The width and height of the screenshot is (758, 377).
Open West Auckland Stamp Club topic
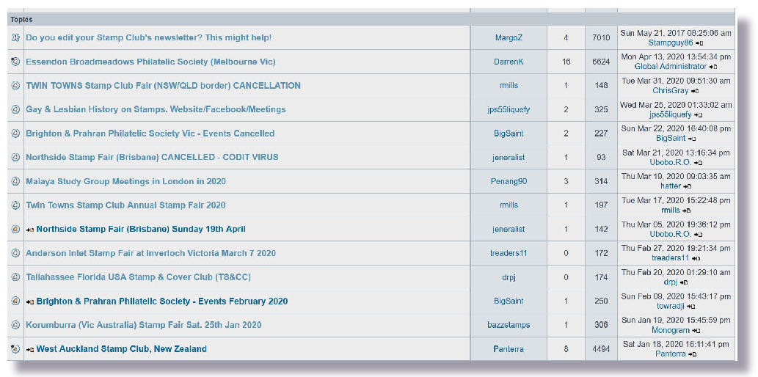121,349
